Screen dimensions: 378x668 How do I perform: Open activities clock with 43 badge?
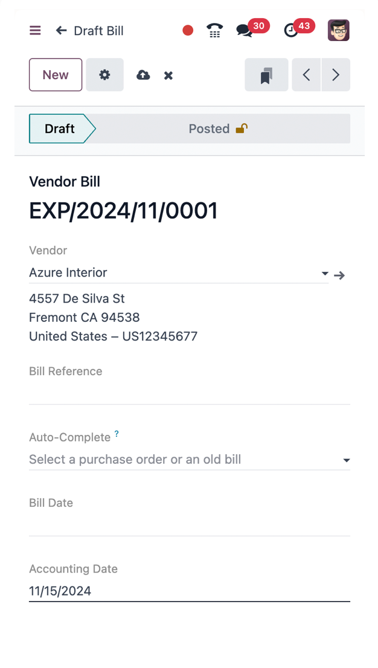pyautogui.click(x=292, y=30)
